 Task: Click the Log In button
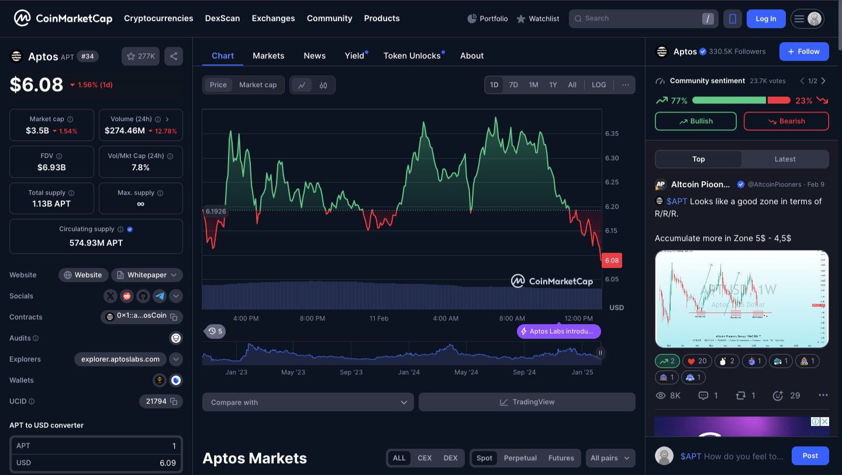[766, 19]
